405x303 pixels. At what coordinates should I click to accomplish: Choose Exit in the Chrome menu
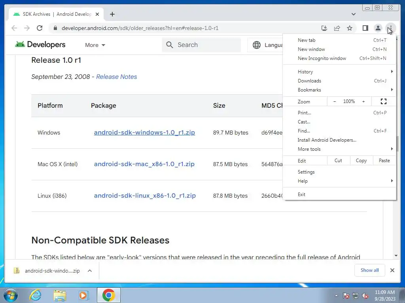[x=339, y=195]
